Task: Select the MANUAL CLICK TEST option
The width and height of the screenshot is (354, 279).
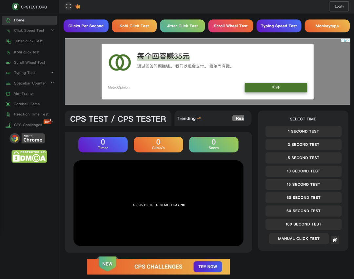Action: (x=299, y=239)
